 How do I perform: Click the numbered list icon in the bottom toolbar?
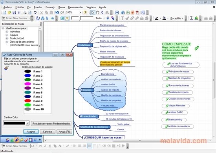coord(99,146)
